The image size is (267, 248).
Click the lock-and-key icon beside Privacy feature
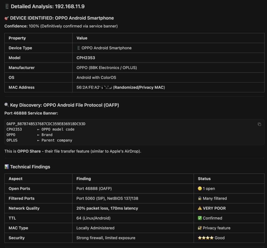point(200,228)
